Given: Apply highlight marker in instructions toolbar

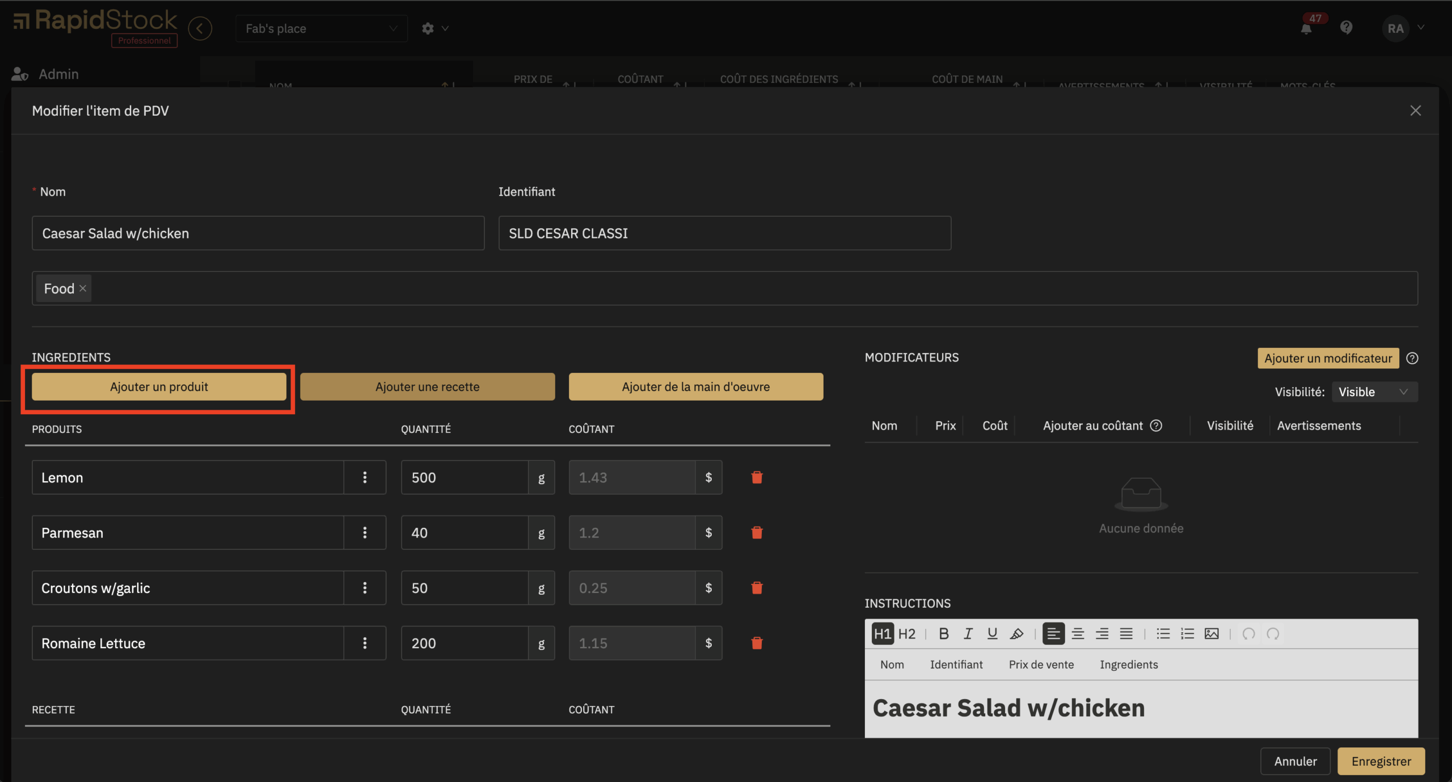Looking at the screenshot, I should (1016, 634).
